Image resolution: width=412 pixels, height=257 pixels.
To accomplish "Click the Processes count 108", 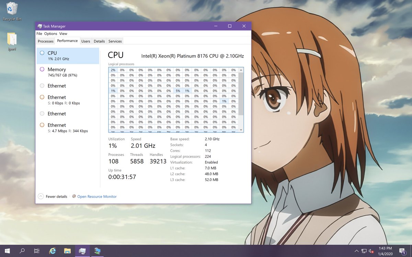I will [113, 161].
